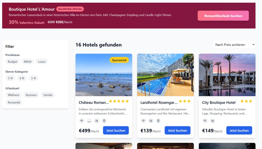
Task: Open the Nach Preis sortieren dropdown
Action: click(233, 45)
